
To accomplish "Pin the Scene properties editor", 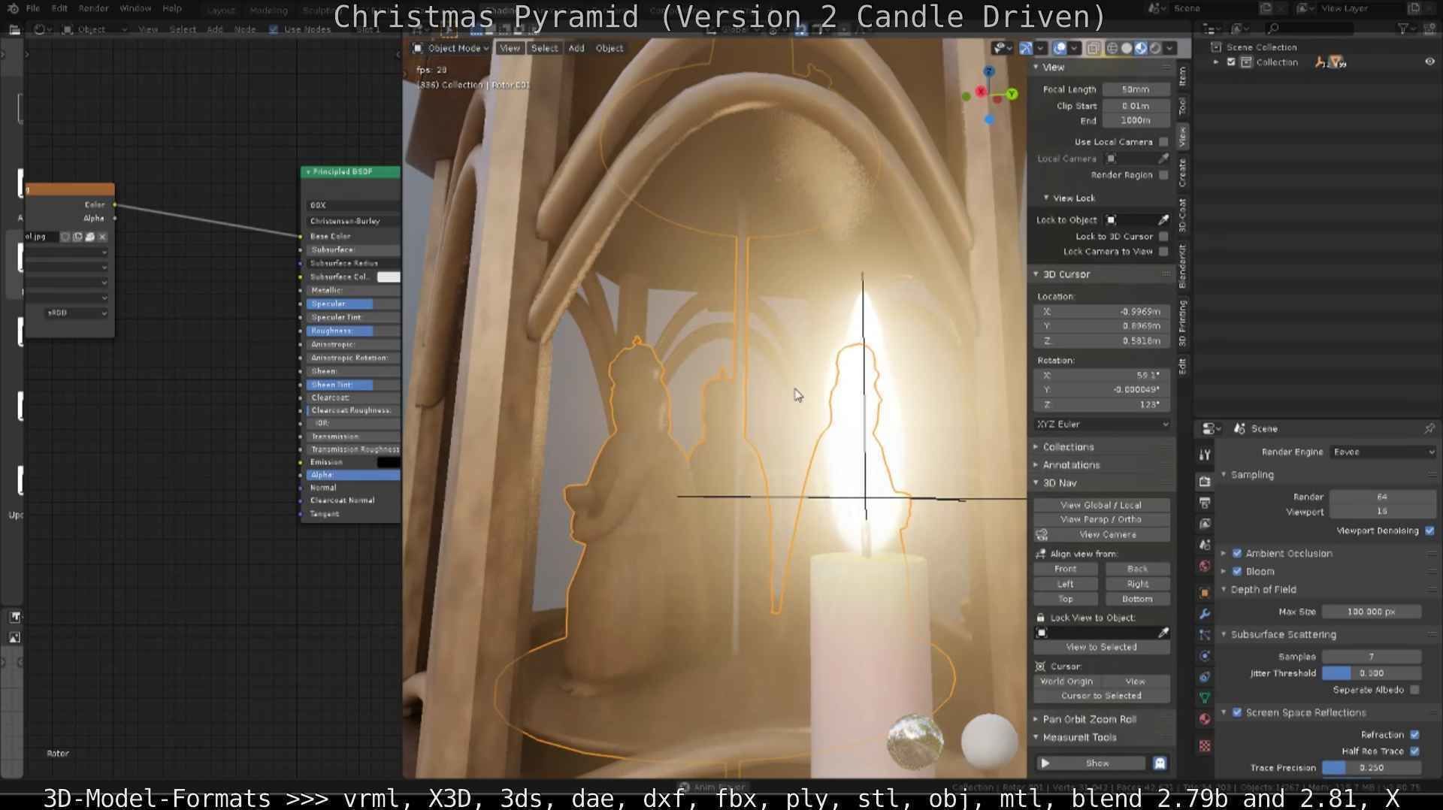I will pyautogui.click(x=1429, y=428).
